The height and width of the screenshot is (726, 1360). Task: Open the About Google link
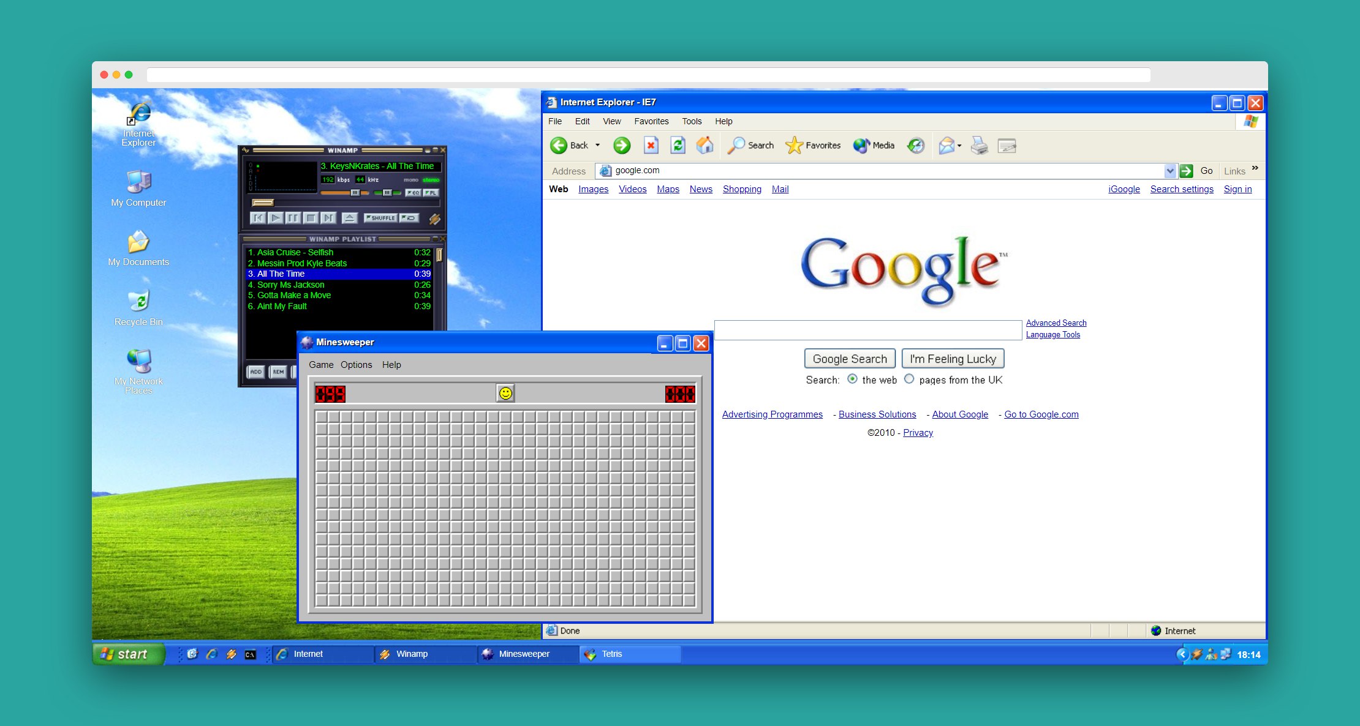[x=960, y=414]
